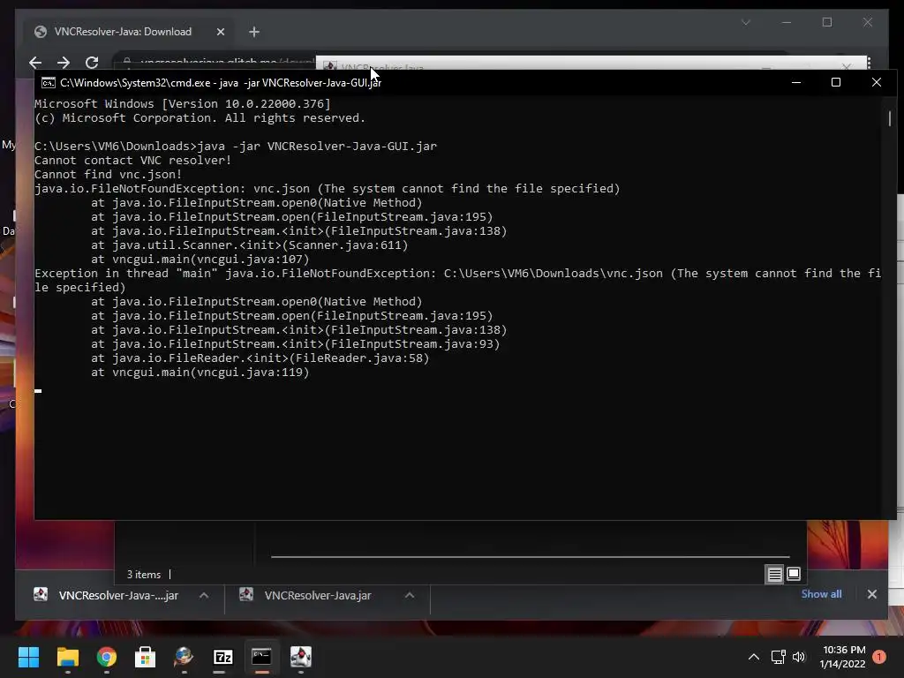Open the Chrome tab search dropdown

pyautogui.click(x=746, y=22)
